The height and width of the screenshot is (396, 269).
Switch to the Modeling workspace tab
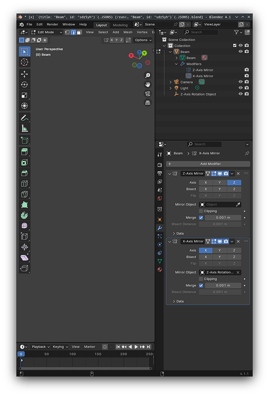(x=120, y=25)
